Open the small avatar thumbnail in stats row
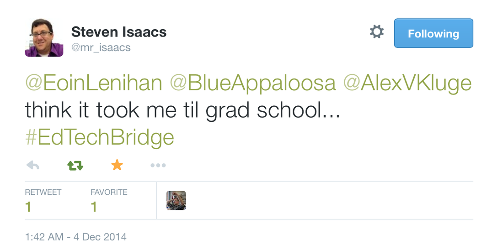The width and height of the screenshot is (503, 250). click(176, 200)
